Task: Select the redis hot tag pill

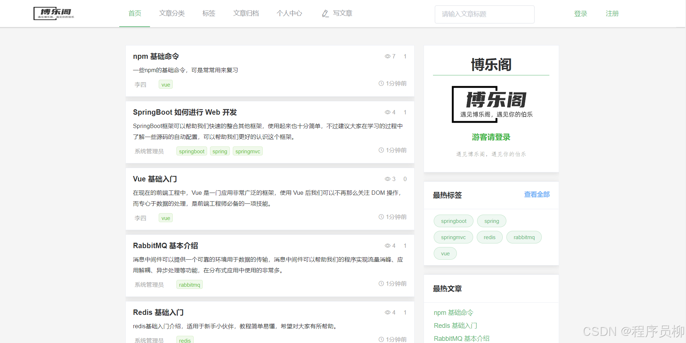Action: [x=489, y=237]
